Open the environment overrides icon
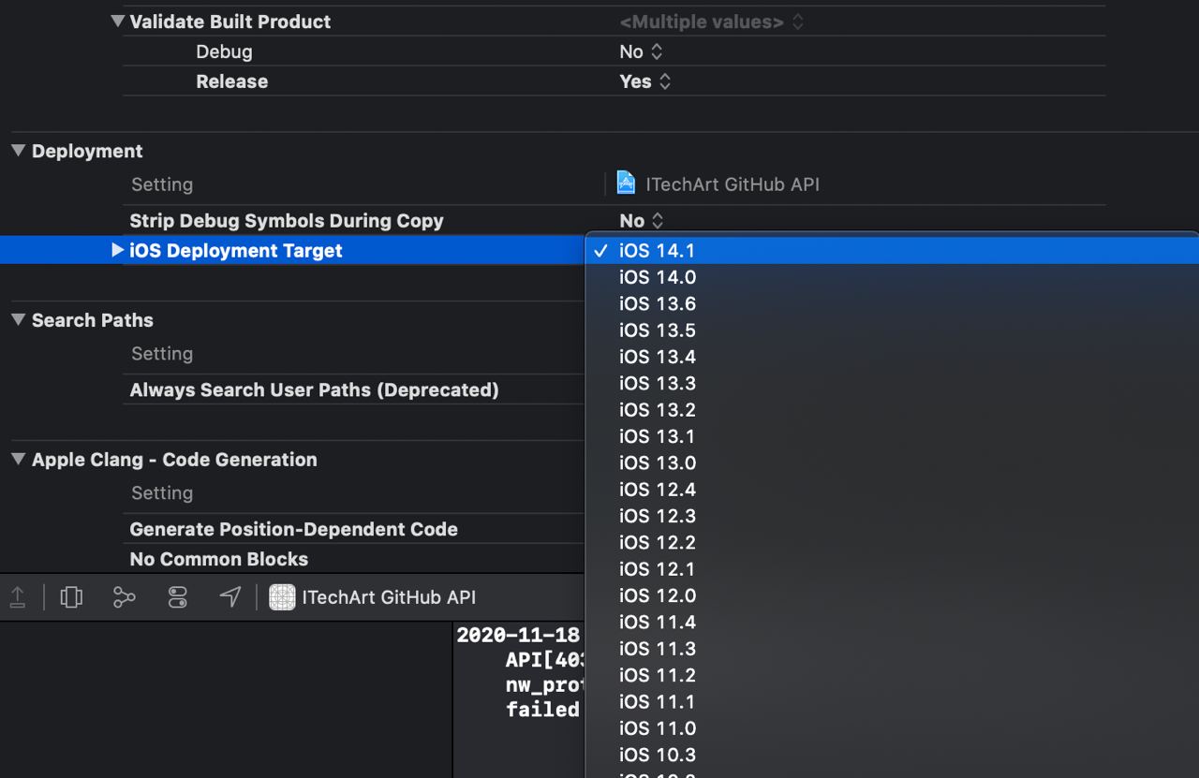The height and width of the screenshot is (778, 1199). [x=178, y=597]
